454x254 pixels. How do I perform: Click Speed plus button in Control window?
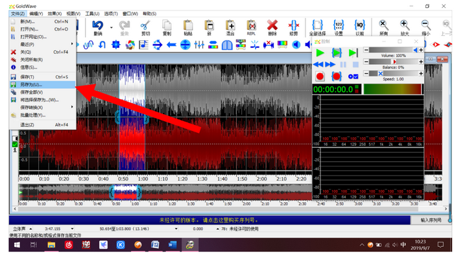tap(421, 74)
